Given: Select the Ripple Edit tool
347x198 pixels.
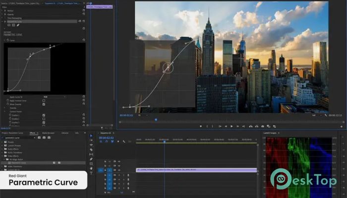Looking at the screenshot, I should tap(91, 145).
